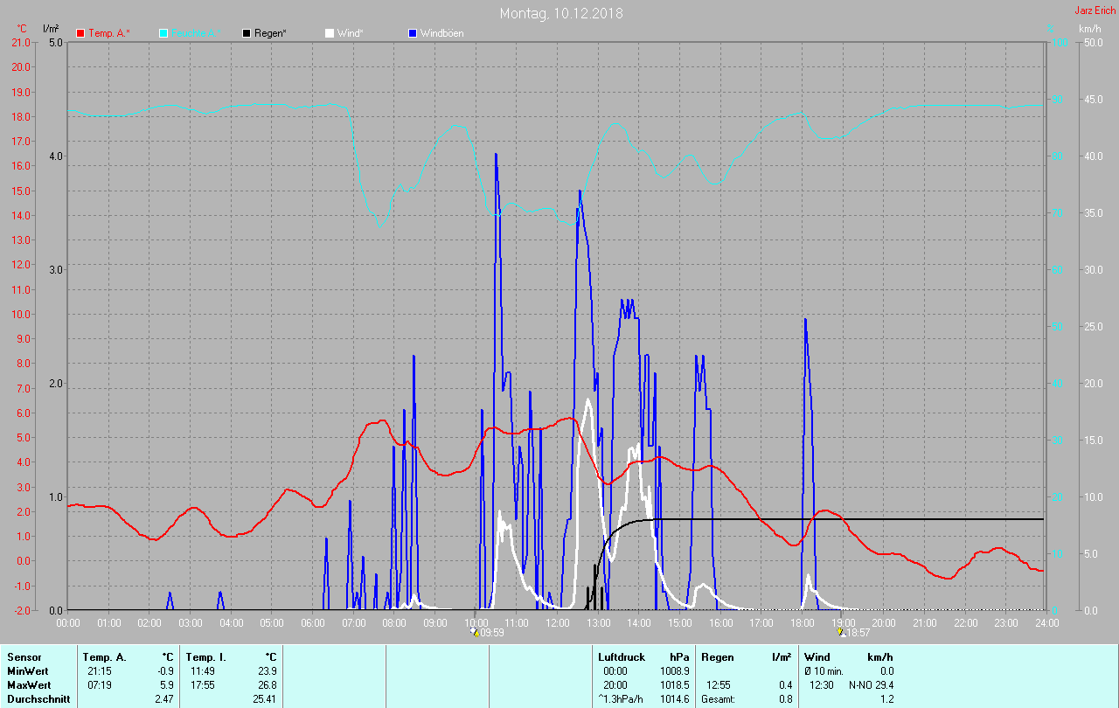Click the 'Jarz Erich' author text
Screen dimensions: 1119x708
pyautogui.click(x=1095, y=10)
